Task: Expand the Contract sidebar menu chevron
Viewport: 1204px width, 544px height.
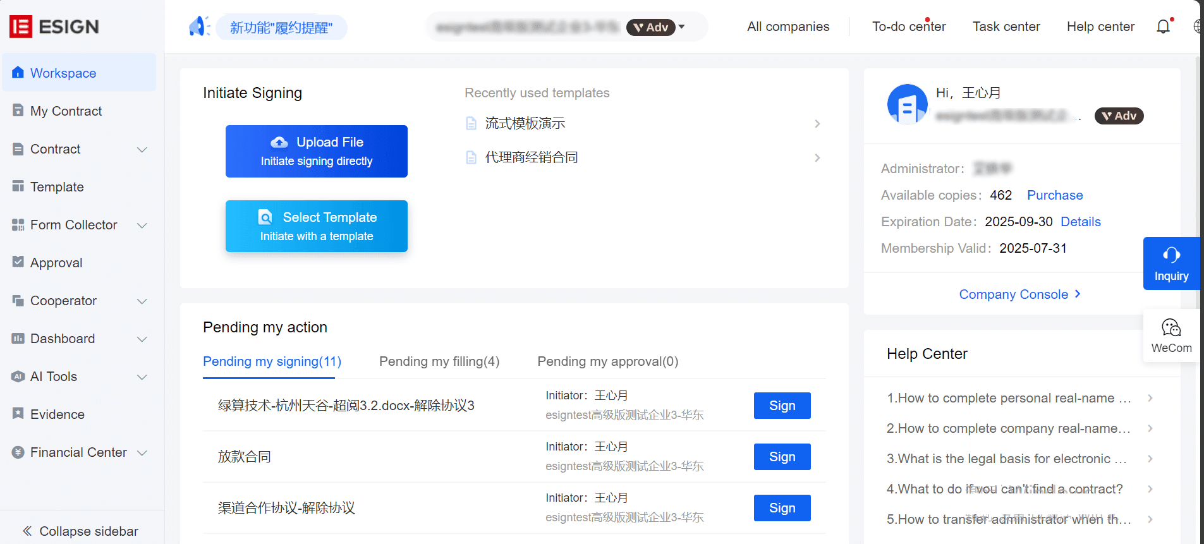Action: pyautogui.click(x=142, y=149)
